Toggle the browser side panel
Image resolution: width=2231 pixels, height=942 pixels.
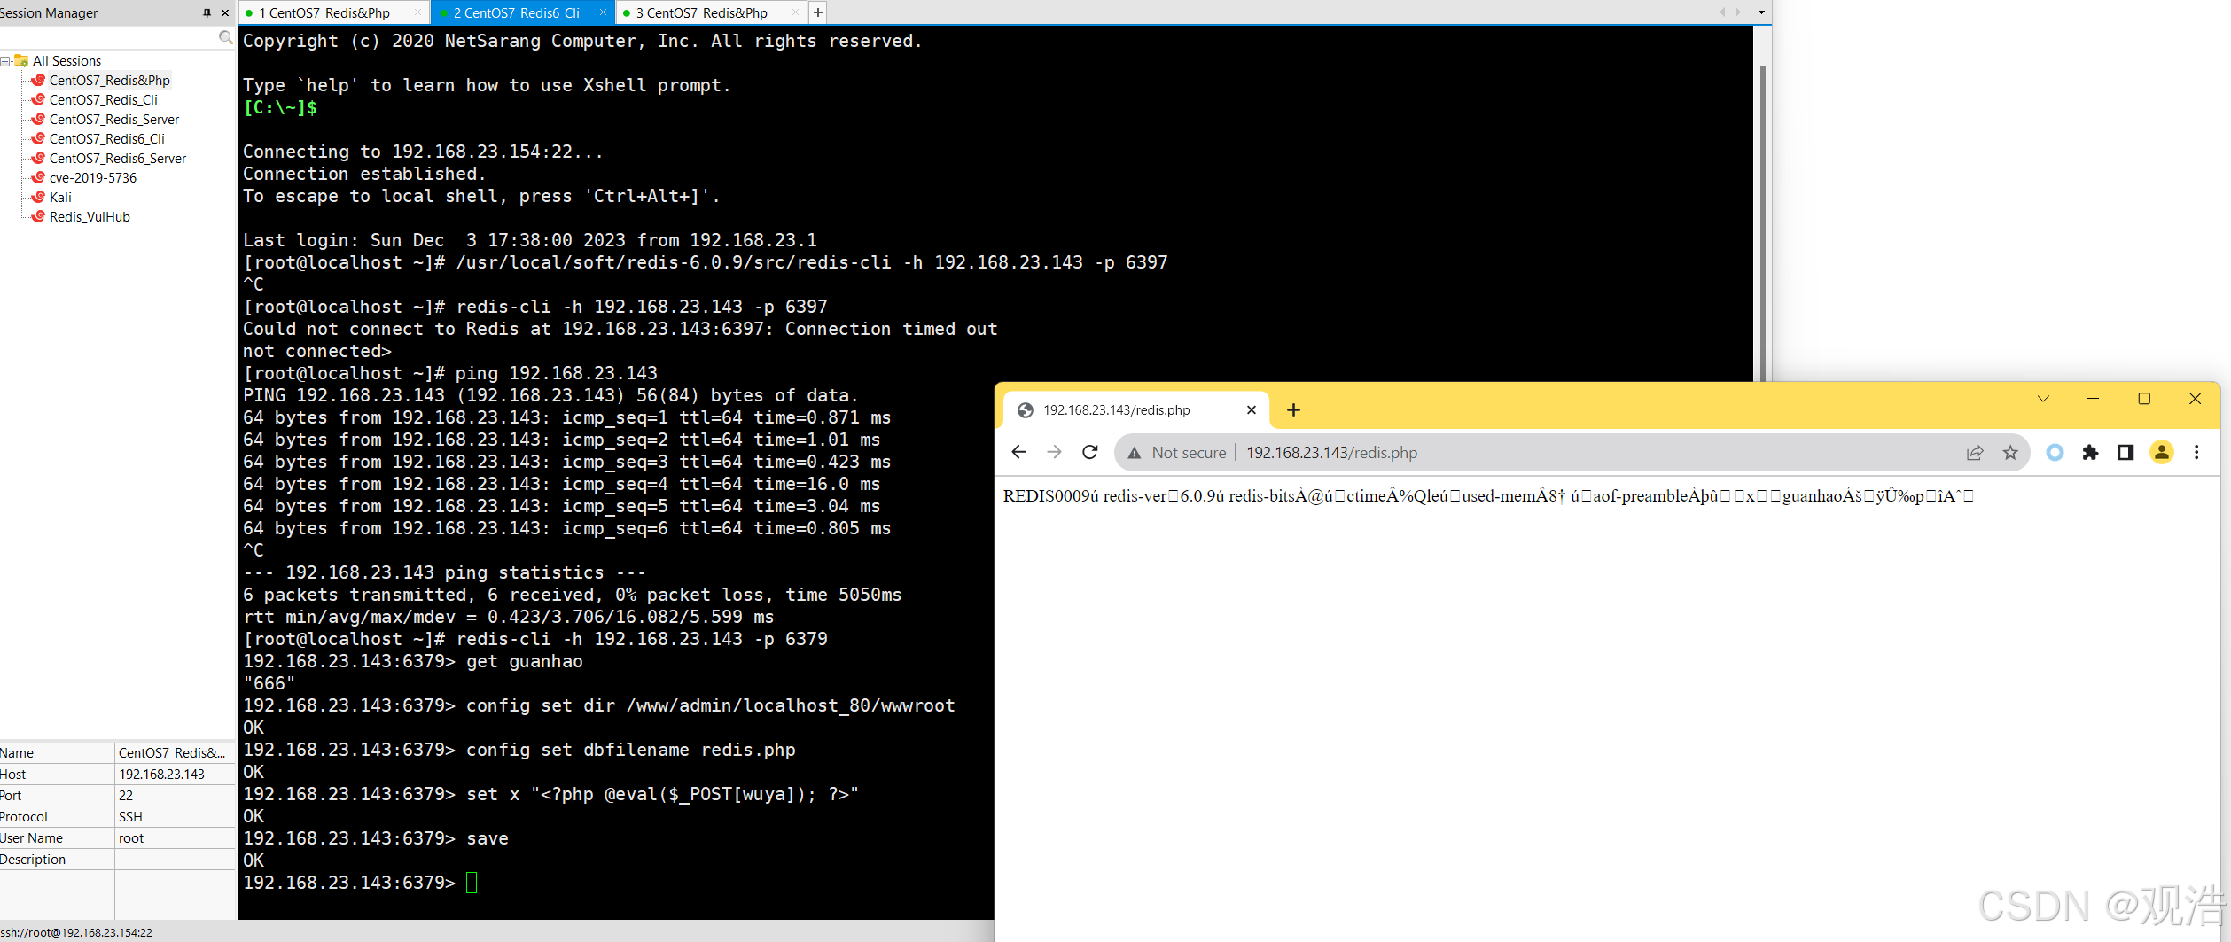(x=2126, y=453)
